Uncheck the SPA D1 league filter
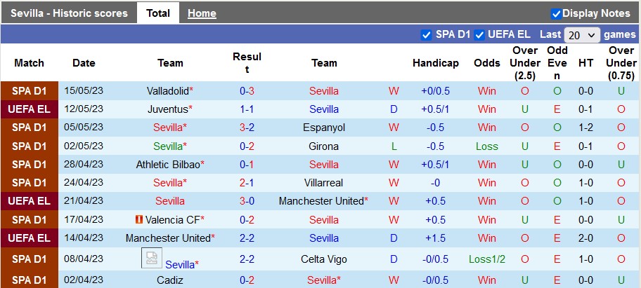Screen dimensions: 641x288 click(x=426, y=34)
